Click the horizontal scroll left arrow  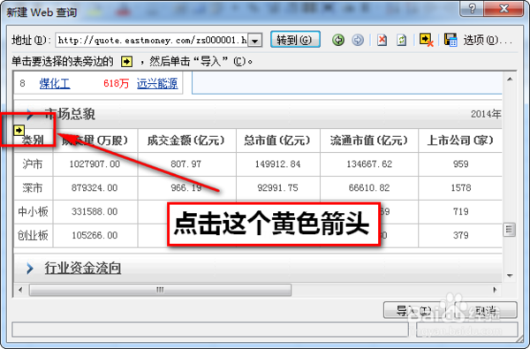pyautogui.click(x=20, y=290)
